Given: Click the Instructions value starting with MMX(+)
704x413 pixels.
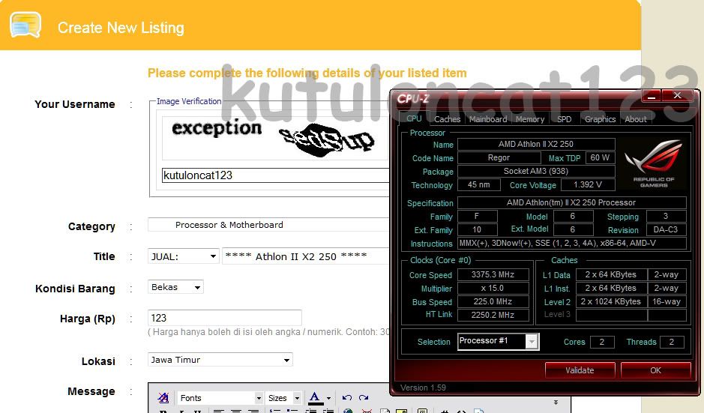Looking at the screenshot, I should point(571,243).
